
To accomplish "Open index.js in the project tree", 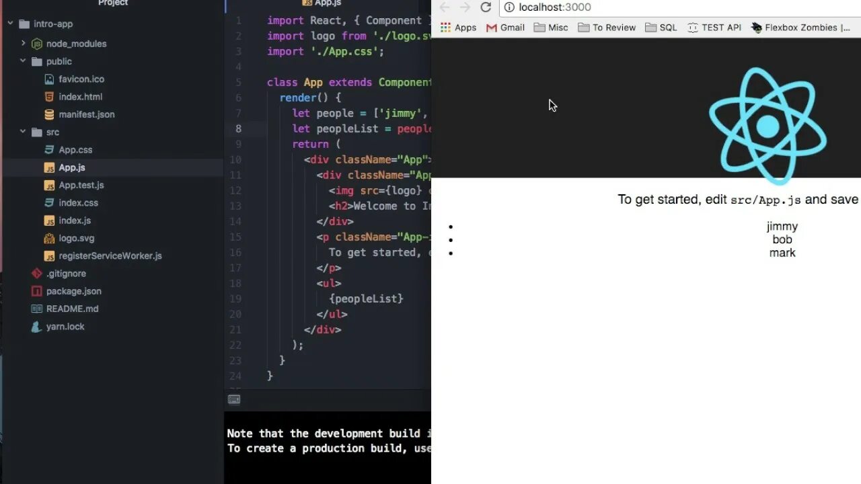I will 75,220.
